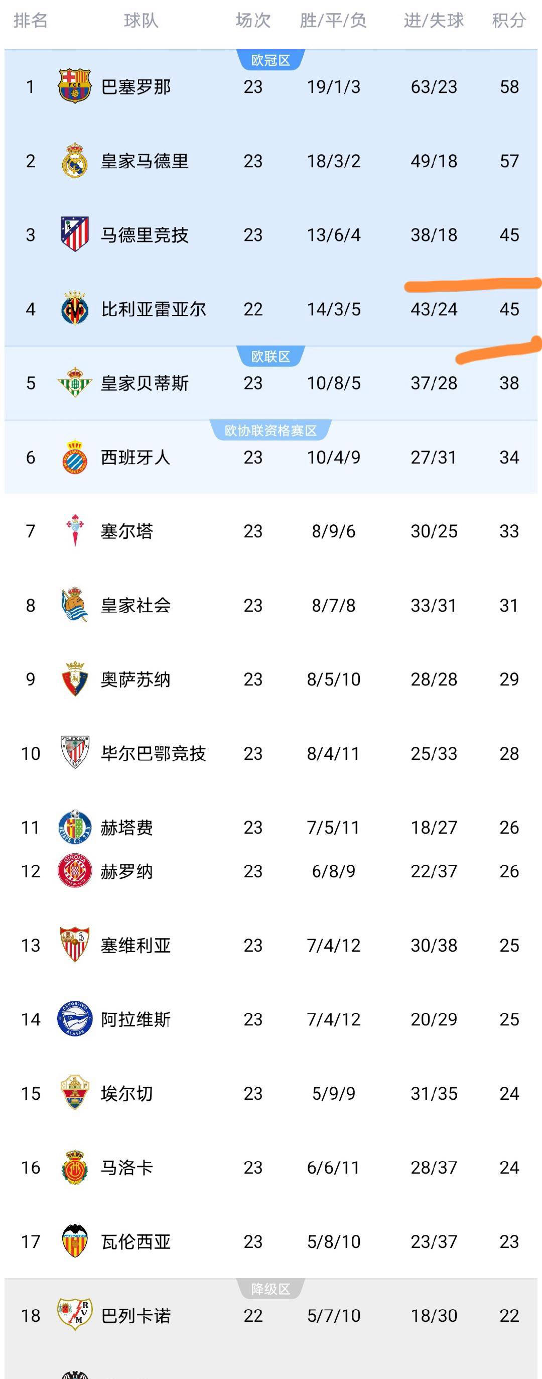542x1379 pixels.
Task: Select the Atlético Madrid badge icon
Action: [x=75, y=234]
